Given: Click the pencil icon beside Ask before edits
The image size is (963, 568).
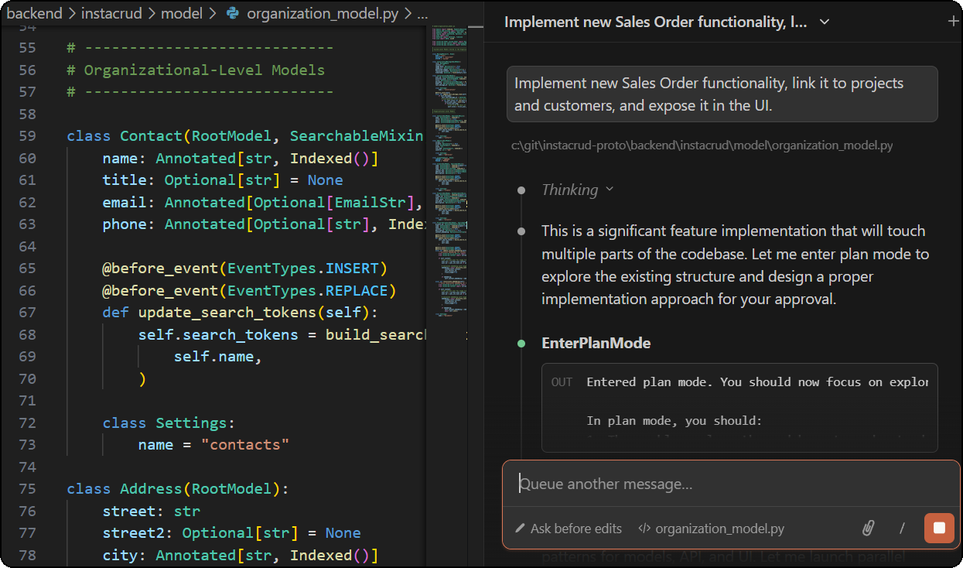Looking at the screenshot, I should coord(520,529).
